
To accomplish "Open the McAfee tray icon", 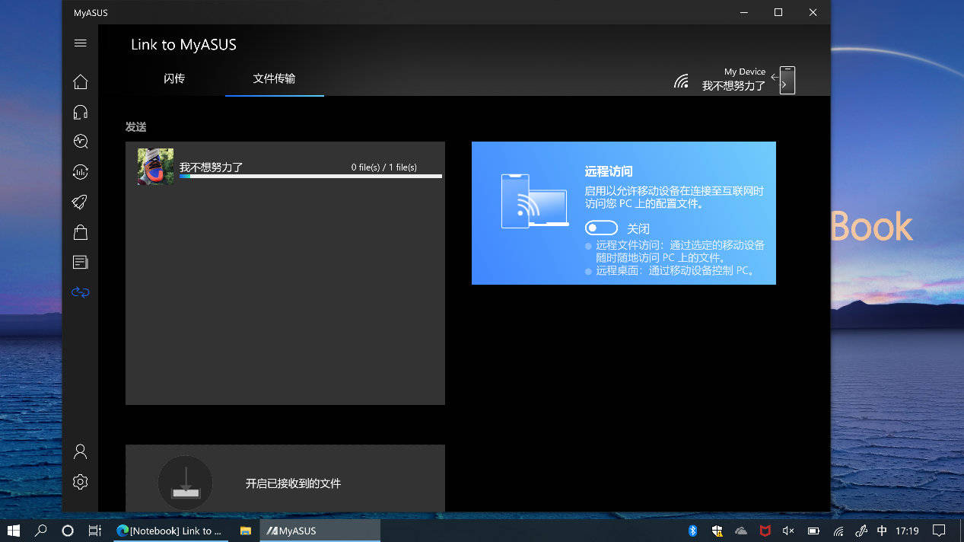I will tap(765, 531).
